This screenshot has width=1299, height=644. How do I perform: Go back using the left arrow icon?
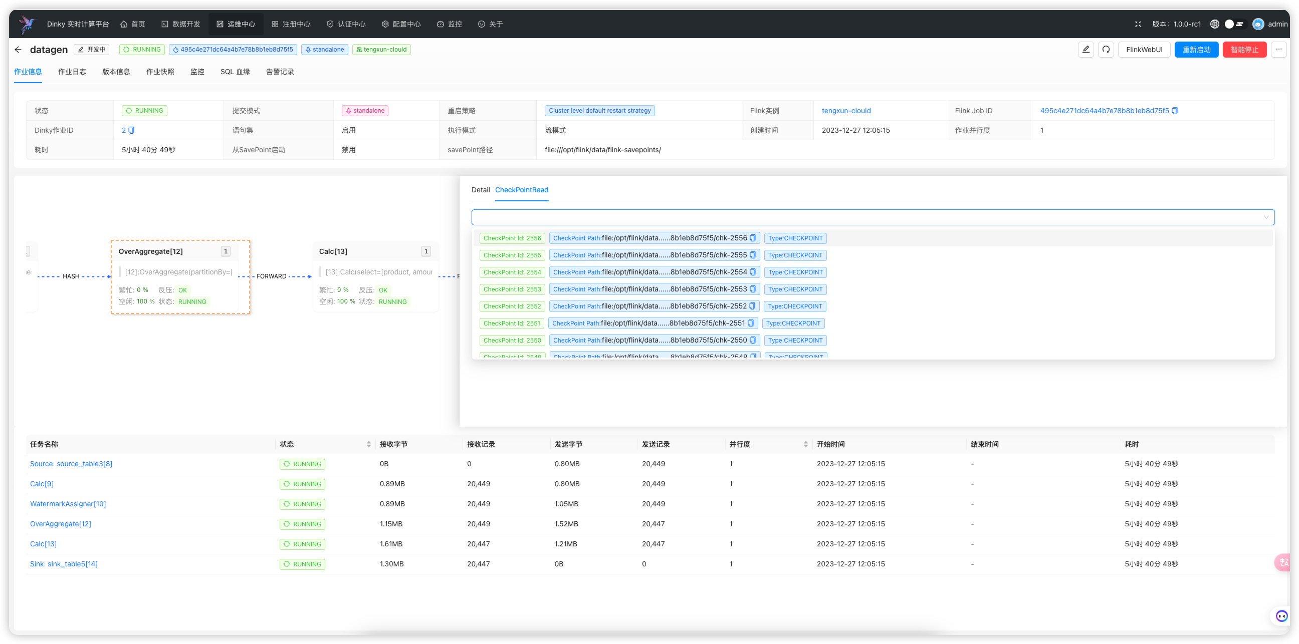(x=18, y=50)
